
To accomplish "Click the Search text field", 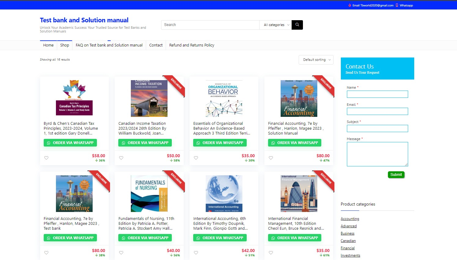I will point(210,25).
